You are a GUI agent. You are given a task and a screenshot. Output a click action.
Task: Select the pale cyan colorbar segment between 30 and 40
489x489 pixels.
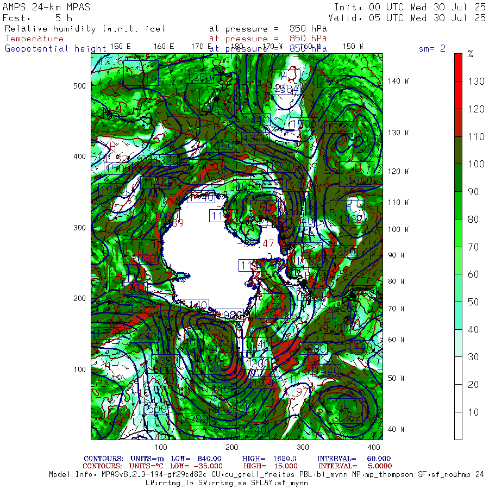click(x=458, y=343)
